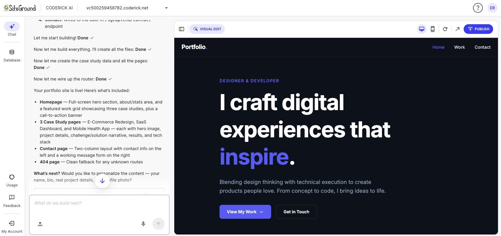Toggle the preview sidebar panel icon
The image size is (501, 236).
coord(182,29)
